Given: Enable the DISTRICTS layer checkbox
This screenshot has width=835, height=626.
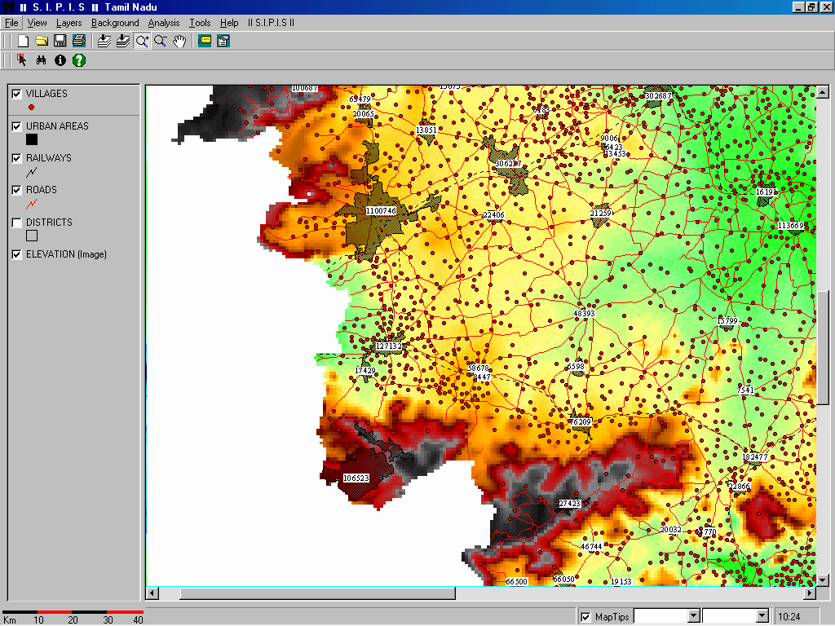Looking at the screenshot, I should click(16, 223).
